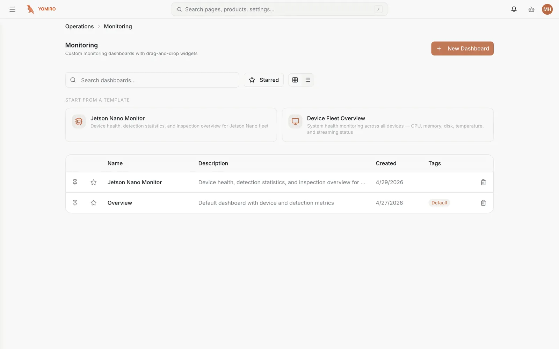Click the Overview description text
The image size is (559, 349).
(x=266, y=203)
